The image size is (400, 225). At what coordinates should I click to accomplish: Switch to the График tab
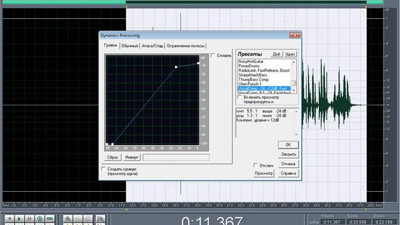(x=111, y=46)
